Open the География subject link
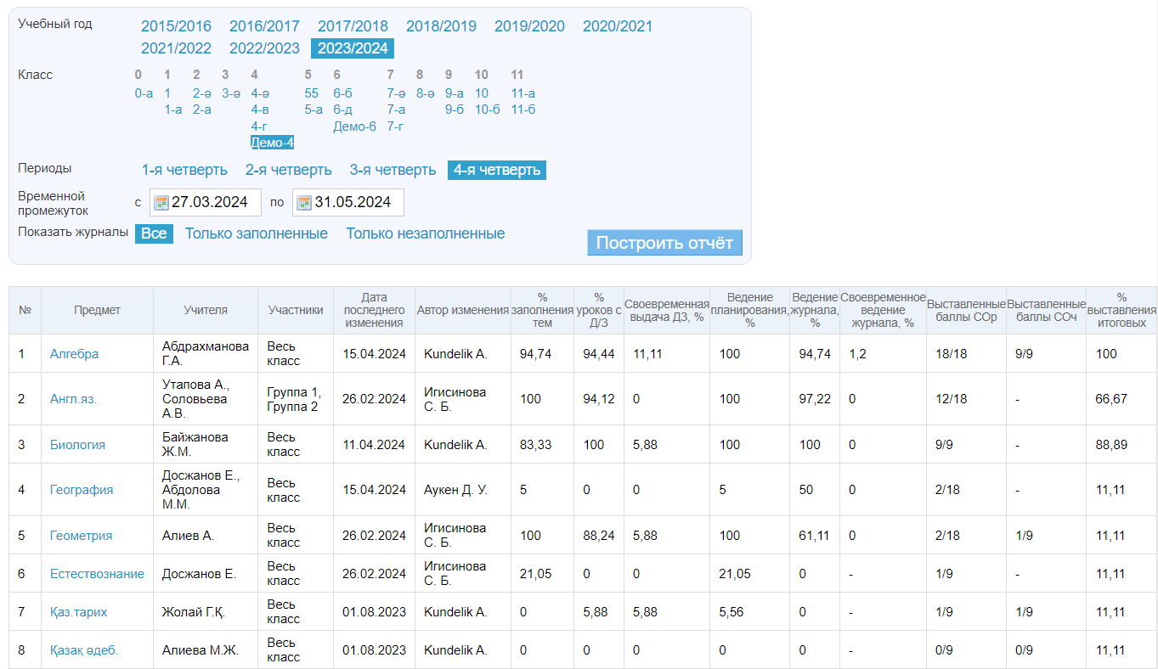Screen dimensions: 1158x669 pyautogui.click(x=81, y=490)
